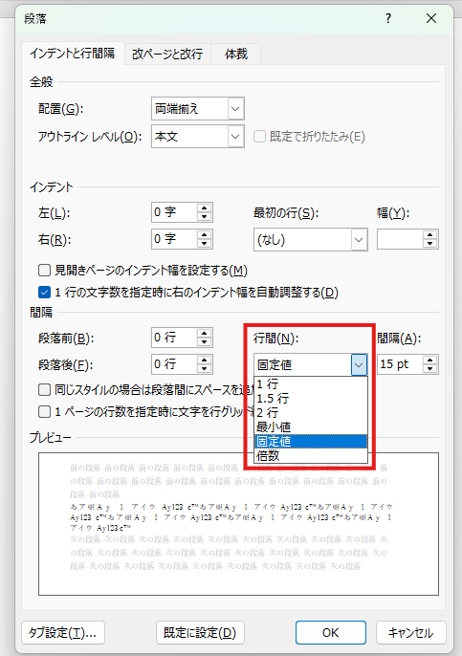Choose 固定値 in line spacing list
The width and height of the screenshot is (462, 656).
click(x=311, y=442)
